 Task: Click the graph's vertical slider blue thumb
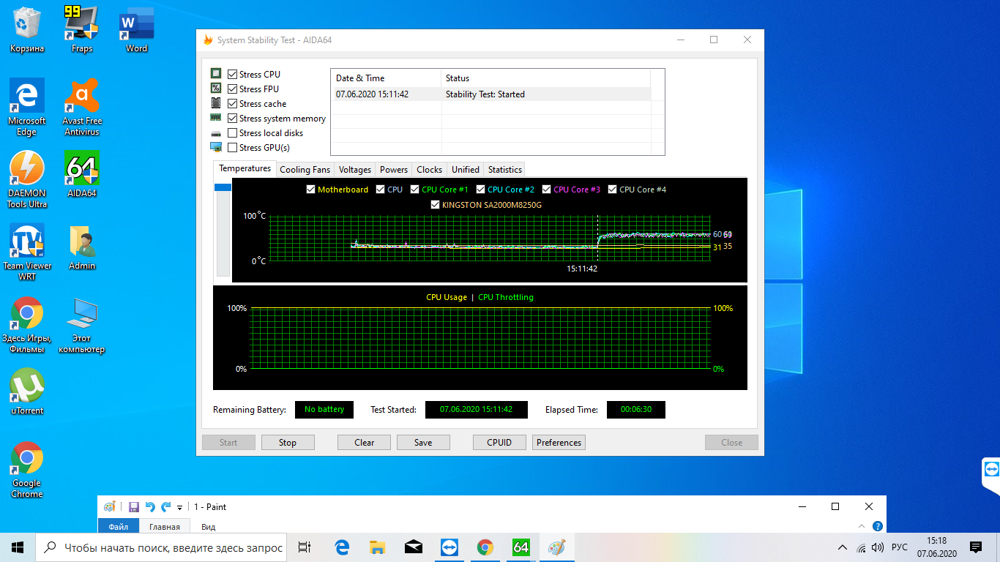pos(223,188)
